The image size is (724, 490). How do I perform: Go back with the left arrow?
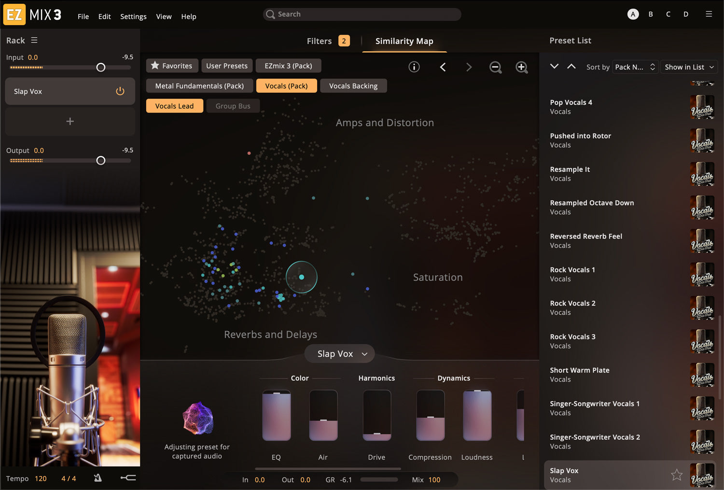443,67
